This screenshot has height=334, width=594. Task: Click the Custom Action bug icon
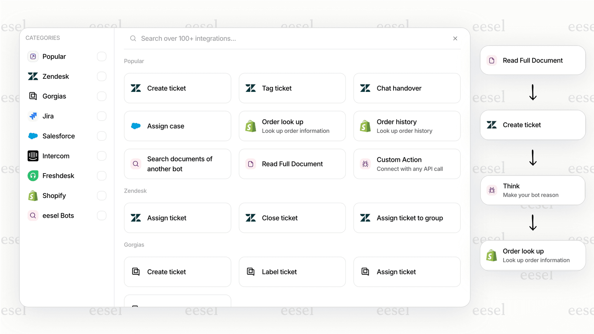coord(365,164)
